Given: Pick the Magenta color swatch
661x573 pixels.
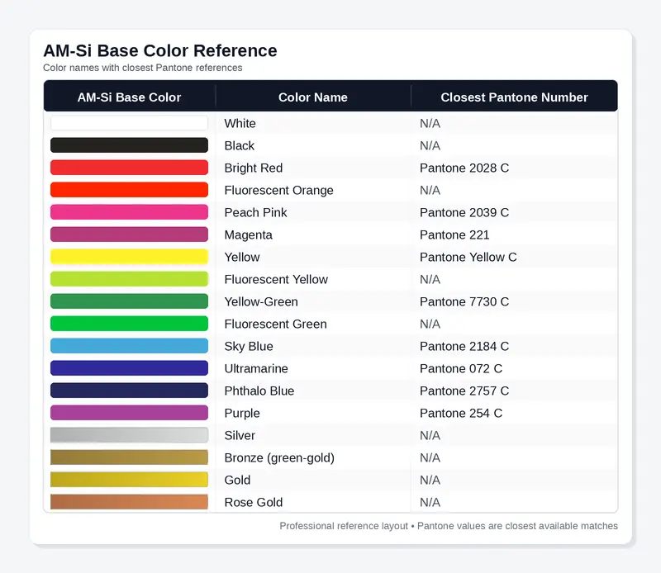Looking at the screenshot, I should pos(129,234).
